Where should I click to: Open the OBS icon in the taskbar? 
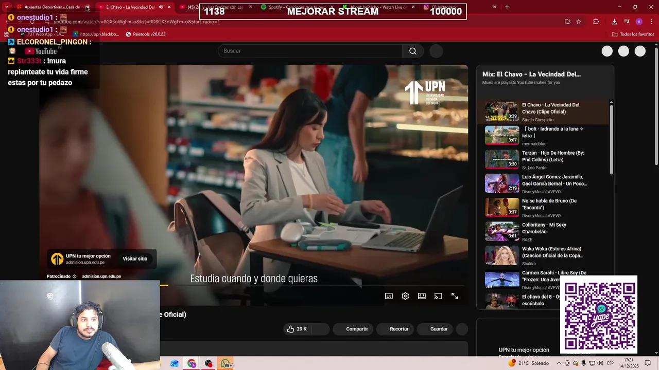209,363
